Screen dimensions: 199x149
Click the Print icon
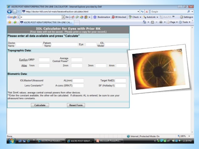[x=161, y=22]
